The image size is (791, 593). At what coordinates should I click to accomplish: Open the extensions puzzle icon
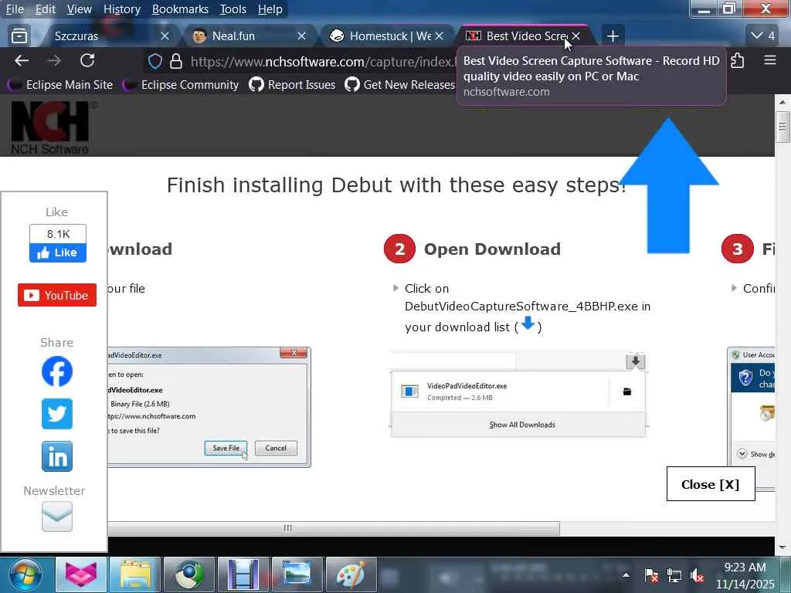coord(737,60)
